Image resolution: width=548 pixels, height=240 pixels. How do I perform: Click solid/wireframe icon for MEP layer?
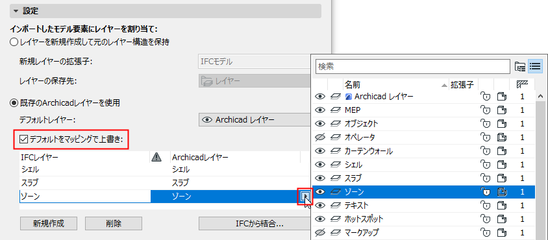335,110
